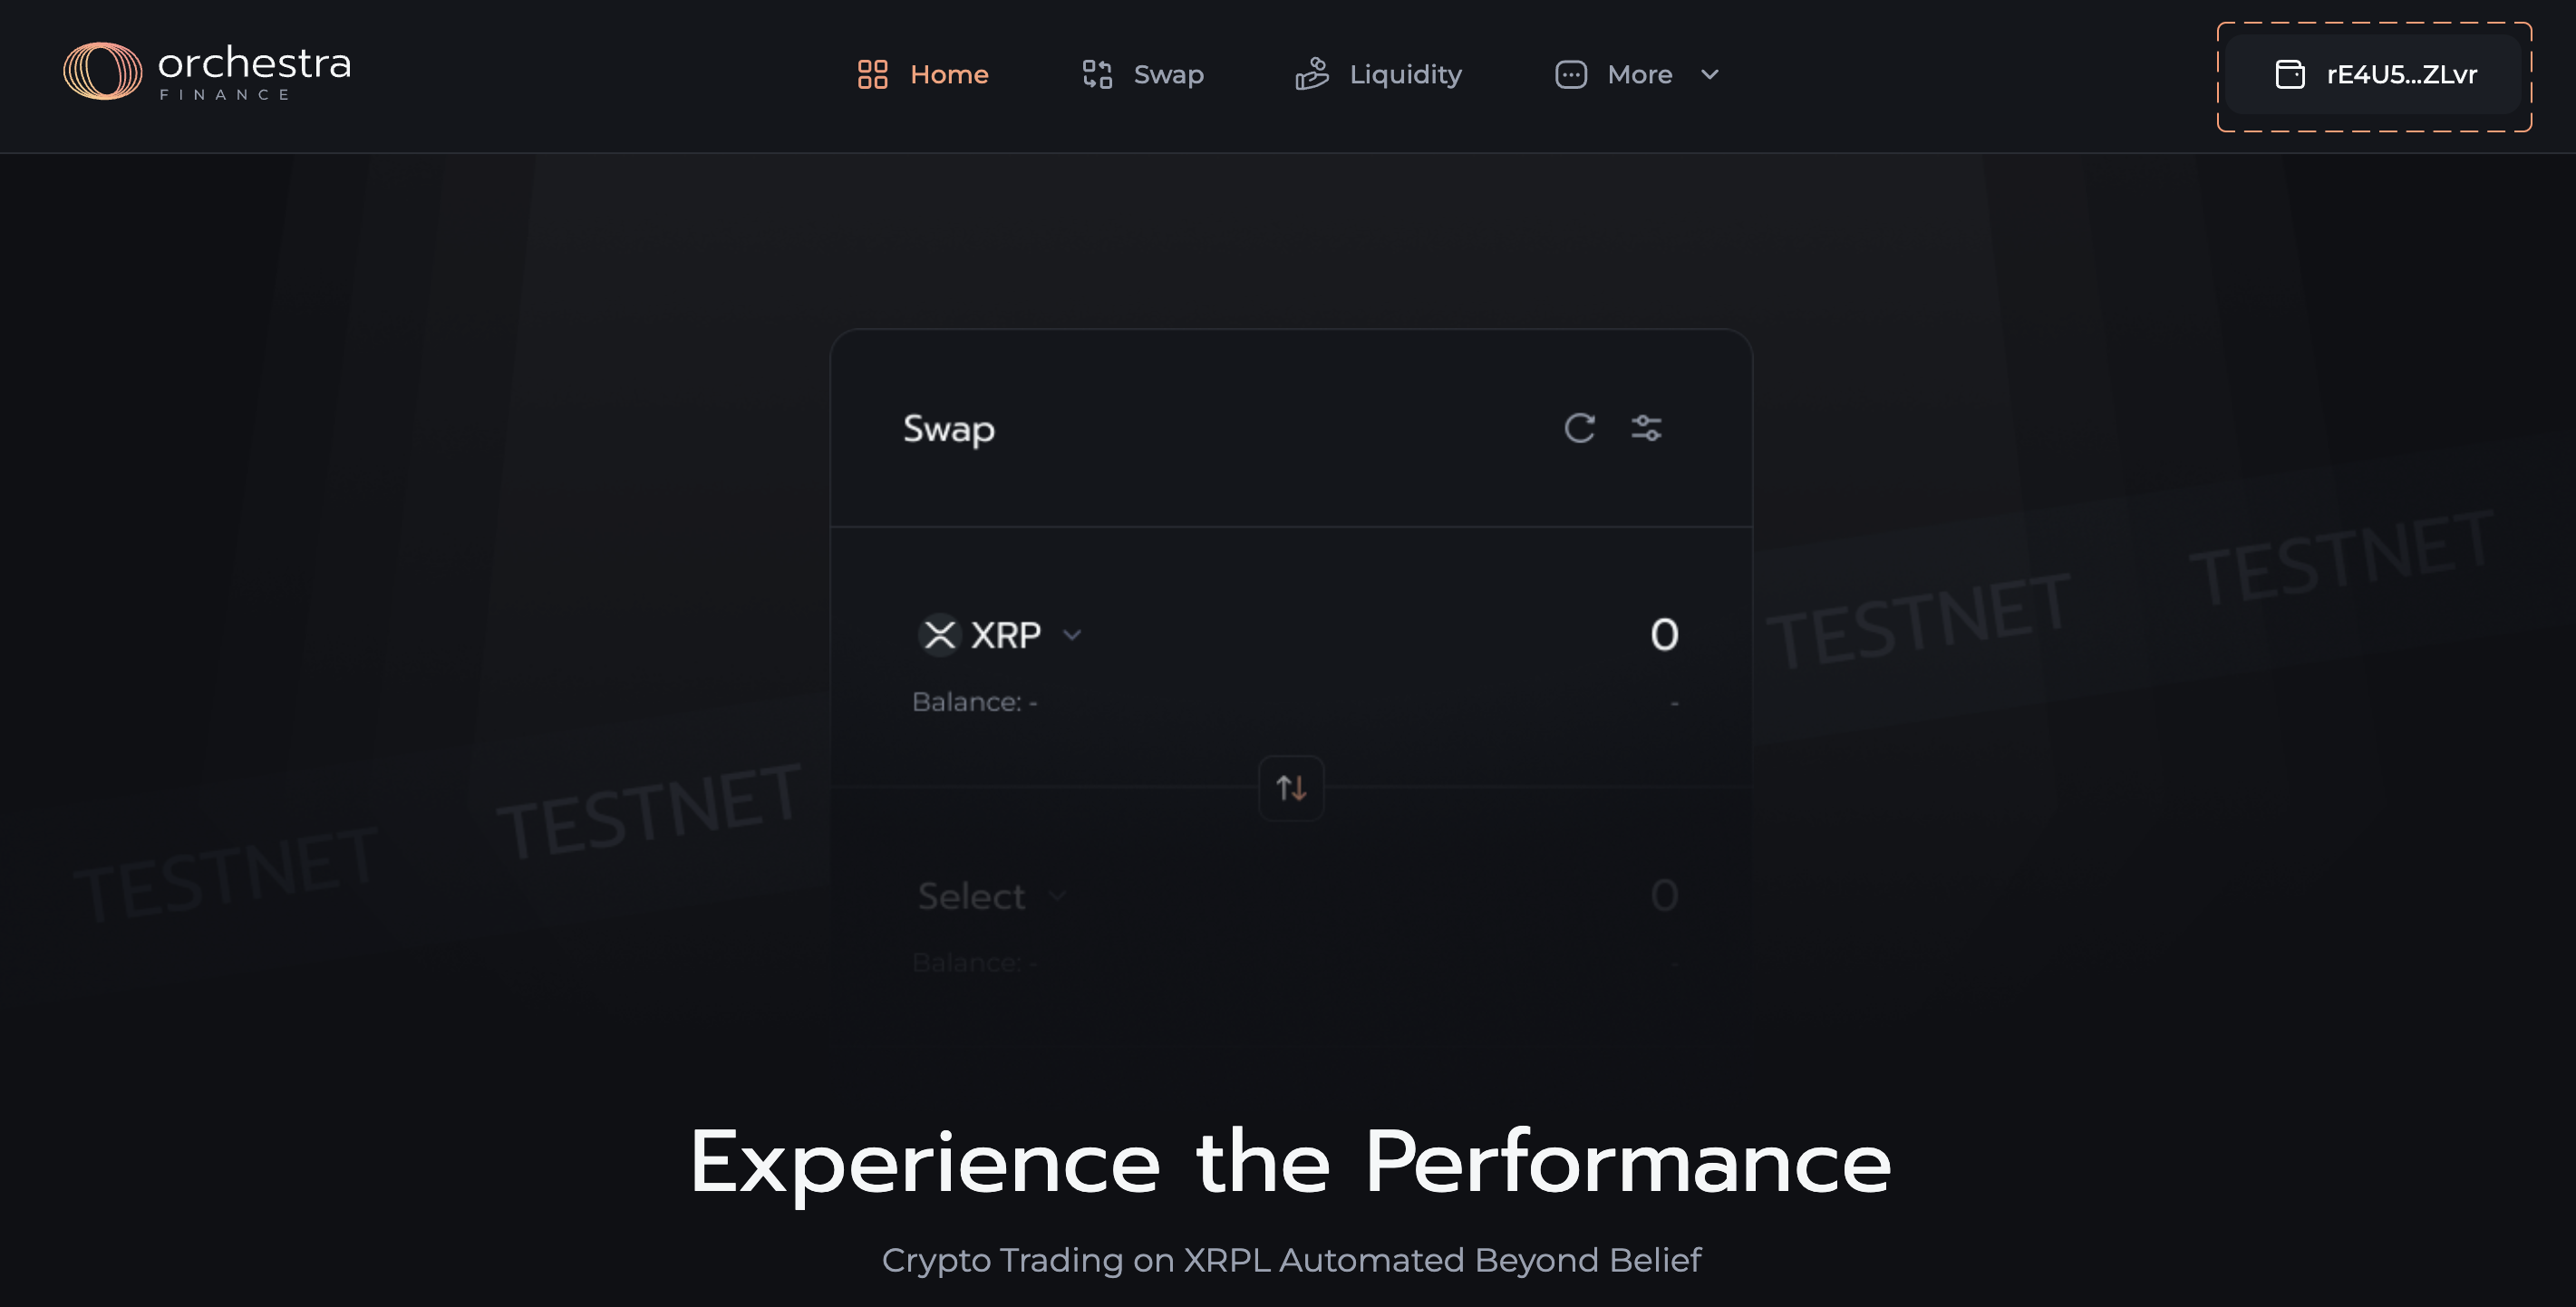Viewport: 2576px width, 1307px height.
Task: Expand the XRP token dropdown chevron
Action: 1072,635
